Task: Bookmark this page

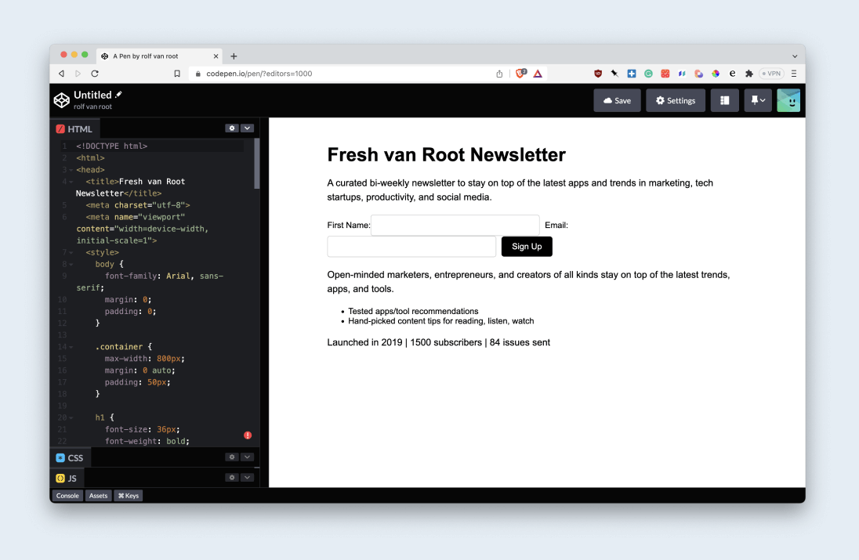Action: (x=177, y=74)
